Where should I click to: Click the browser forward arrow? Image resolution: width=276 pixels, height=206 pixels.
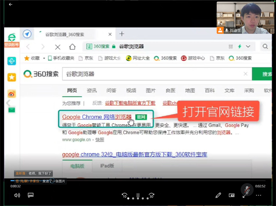click(43, 47)
